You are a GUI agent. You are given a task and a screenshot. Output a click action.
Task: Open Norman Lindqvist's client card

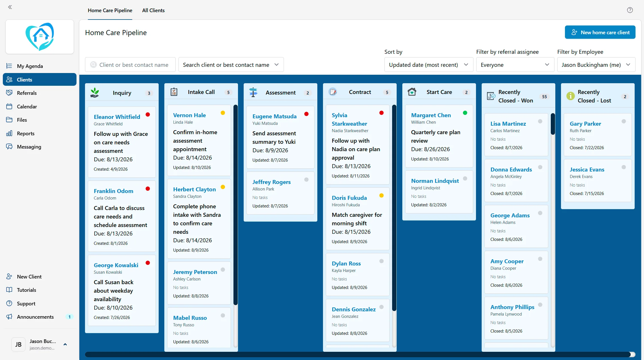[439, 192]
